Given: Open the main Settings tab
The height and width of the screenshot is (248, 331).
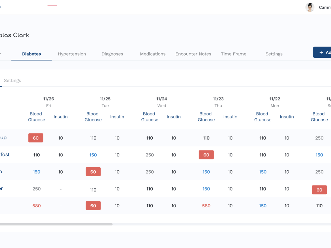Looking at the screenshot, I should coord(274,54).
